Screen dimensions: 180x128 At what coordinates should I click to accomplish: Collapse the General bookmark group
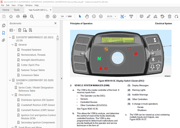point(12,45)
